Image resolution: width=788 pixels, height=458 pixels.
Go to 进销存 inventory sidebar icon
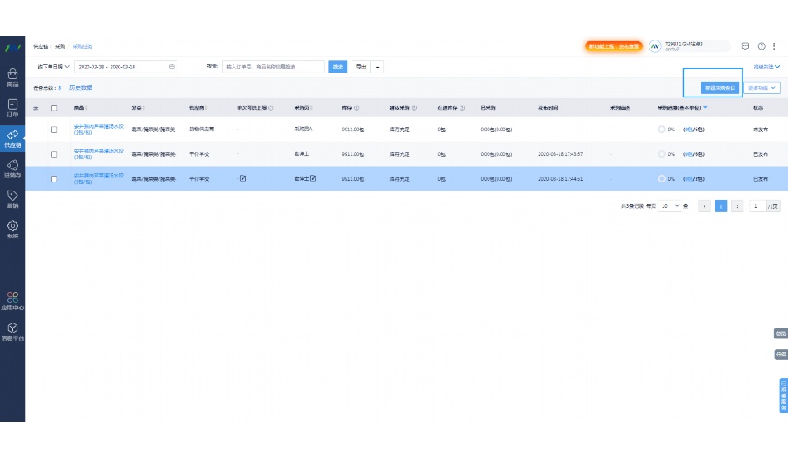[x=12, y=168]
